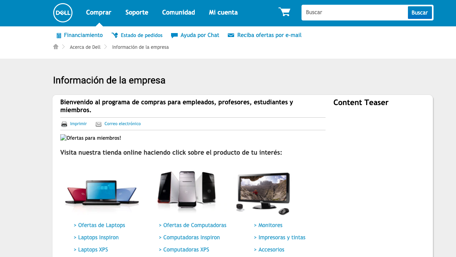
Task: Go to Acerca de Dell breadcrumb
Action: [x=85, y=47]
